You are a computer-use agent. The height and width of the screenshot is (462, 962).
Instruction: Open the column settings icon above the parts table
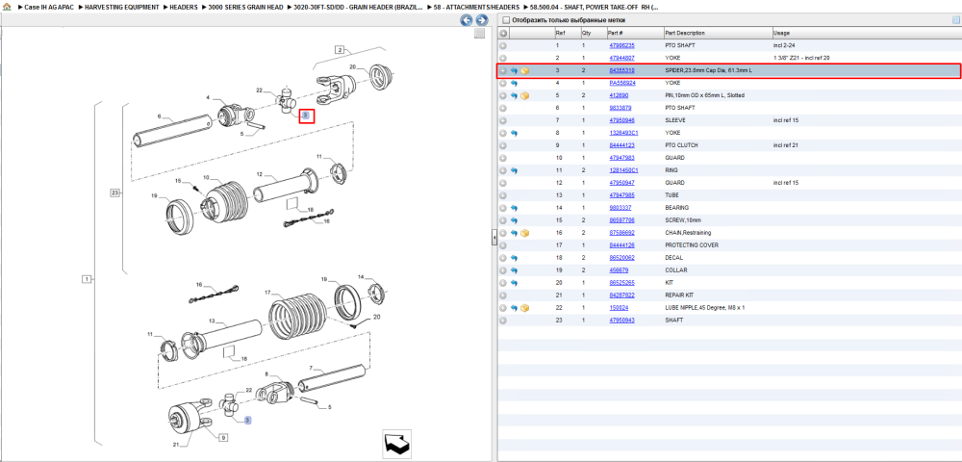(x=955, y=20)
